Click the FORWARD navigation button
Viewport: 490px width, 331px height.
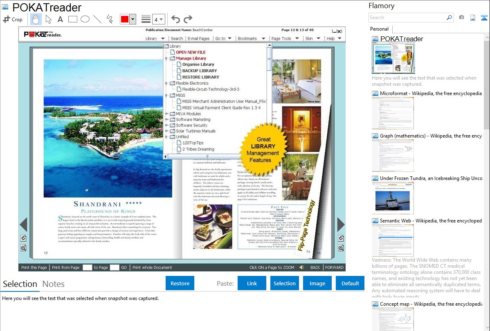pos(334,267)
